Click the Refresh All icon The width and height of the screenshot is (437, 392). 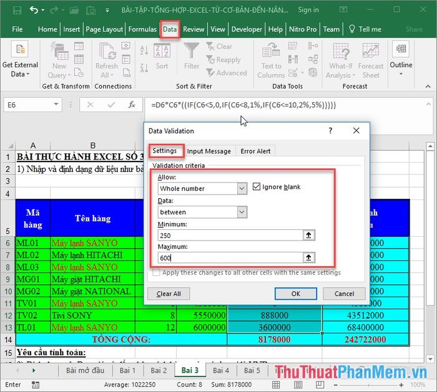pyautogui.click(x=107, y=59)
